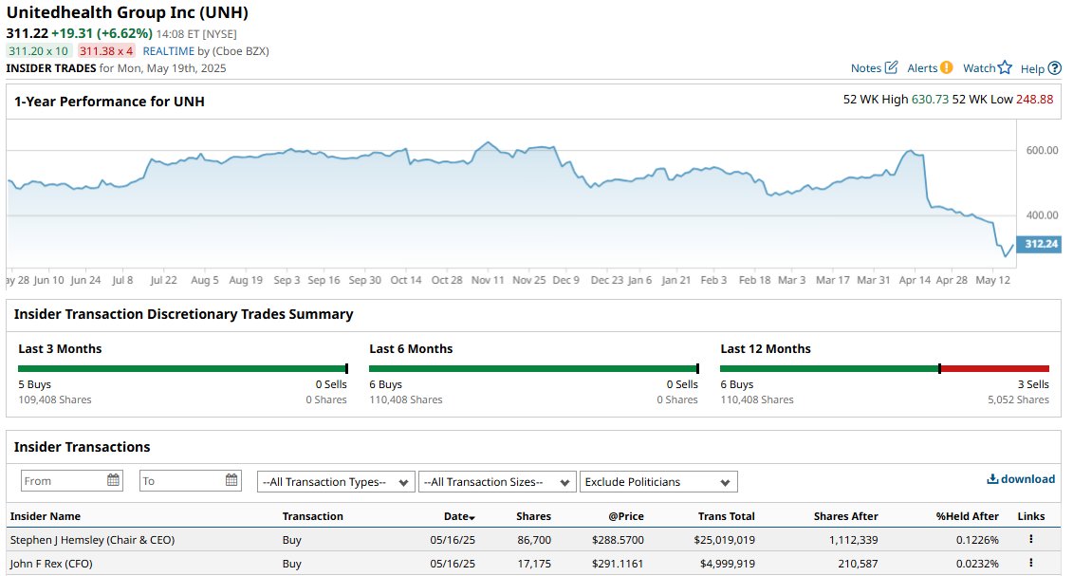Click the 1,112,339 shares after cell

853,540
